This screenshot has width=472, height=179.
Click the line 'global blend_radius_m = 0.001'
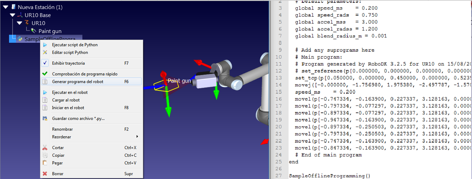pyautogui.click(x=341, y=36)
